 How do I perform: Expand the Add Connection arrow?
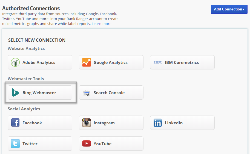pos(243,9)
